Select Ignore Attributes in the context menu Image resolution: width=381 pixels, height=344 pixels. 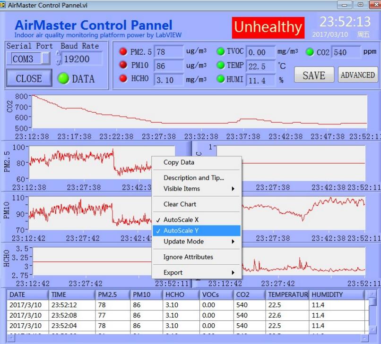click(x=197, y=257)
